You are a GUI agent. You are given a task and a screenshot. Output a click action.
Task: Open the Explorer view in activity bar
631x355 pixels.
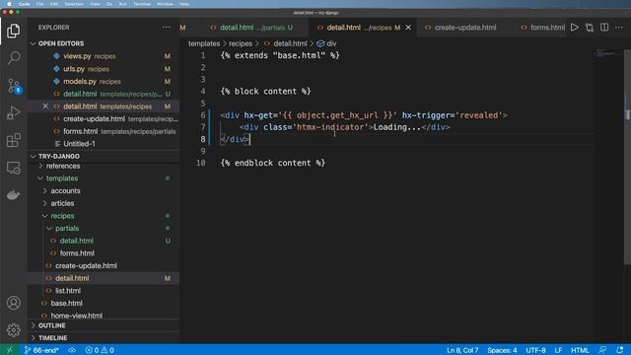13,31
